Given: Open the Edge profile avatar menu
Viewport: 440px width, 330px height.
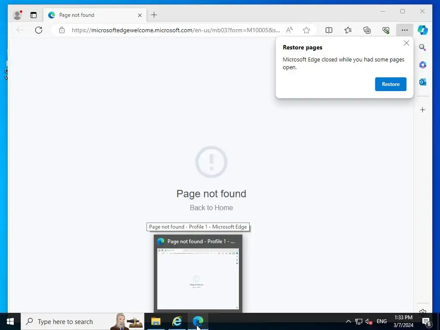Looking at the screenshot, I should [x=18, y=15].
